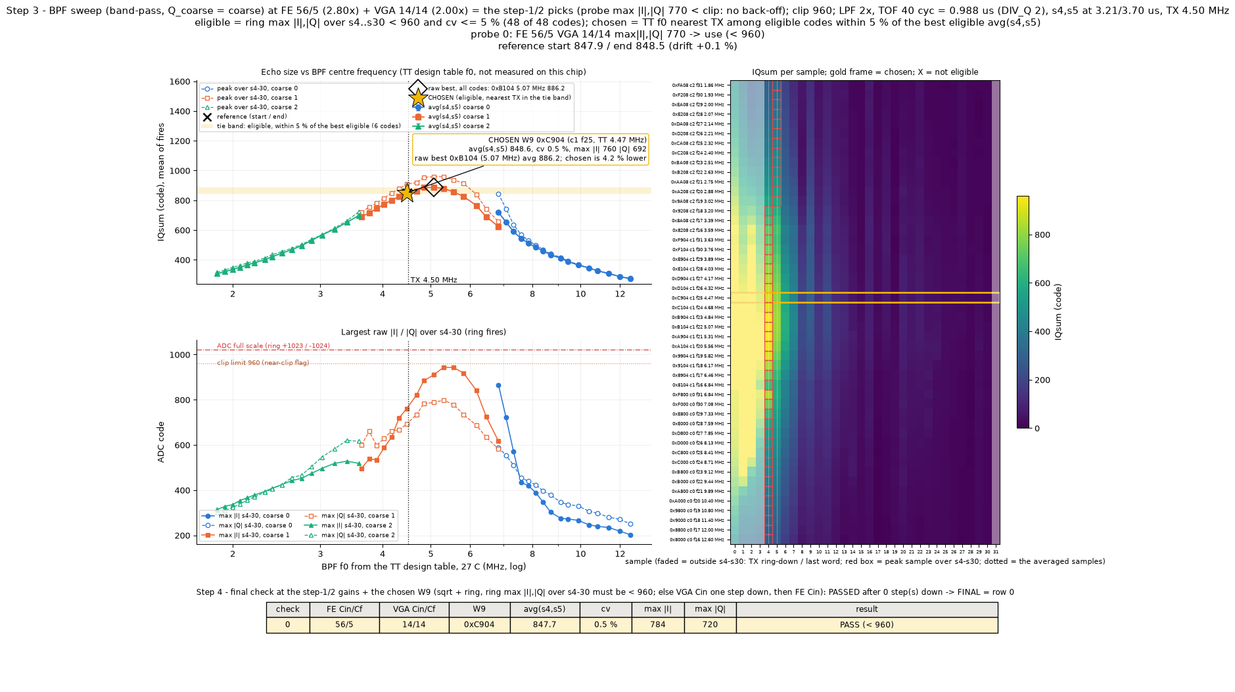Click the gold star CHOSEN marker on the echo curve
This screenshot has height=692, width=1235.
407,193
